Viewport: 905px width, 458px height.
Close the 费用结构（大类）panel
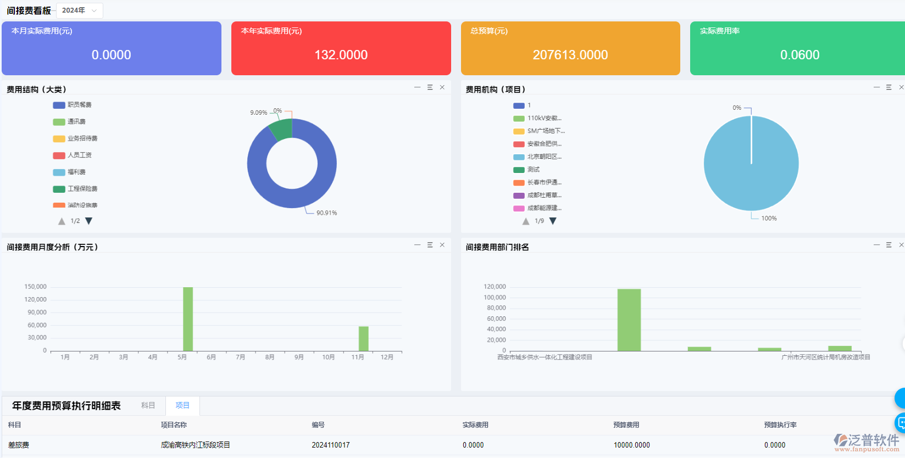[x=442, y=87]
